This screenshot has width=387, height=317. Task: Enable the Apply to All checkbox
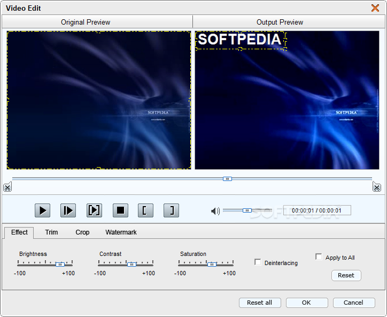tap(319, 256)
